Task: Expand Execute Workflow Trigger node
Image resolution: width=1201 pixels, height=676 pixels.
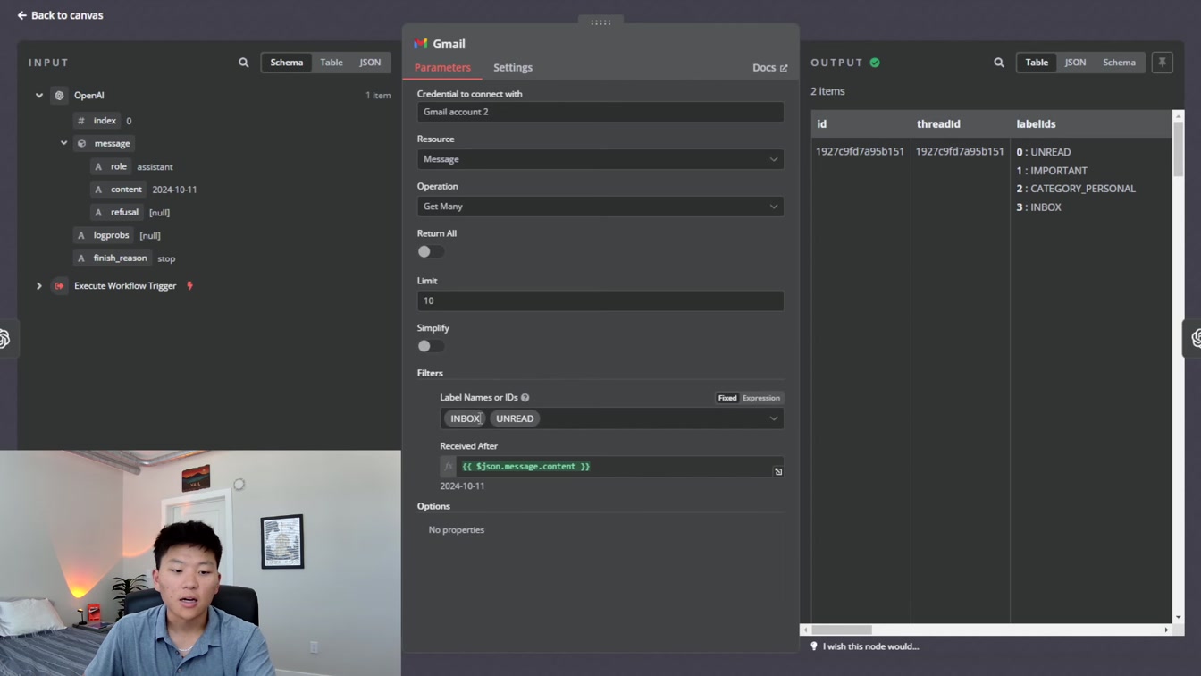Action: (39, 286)
